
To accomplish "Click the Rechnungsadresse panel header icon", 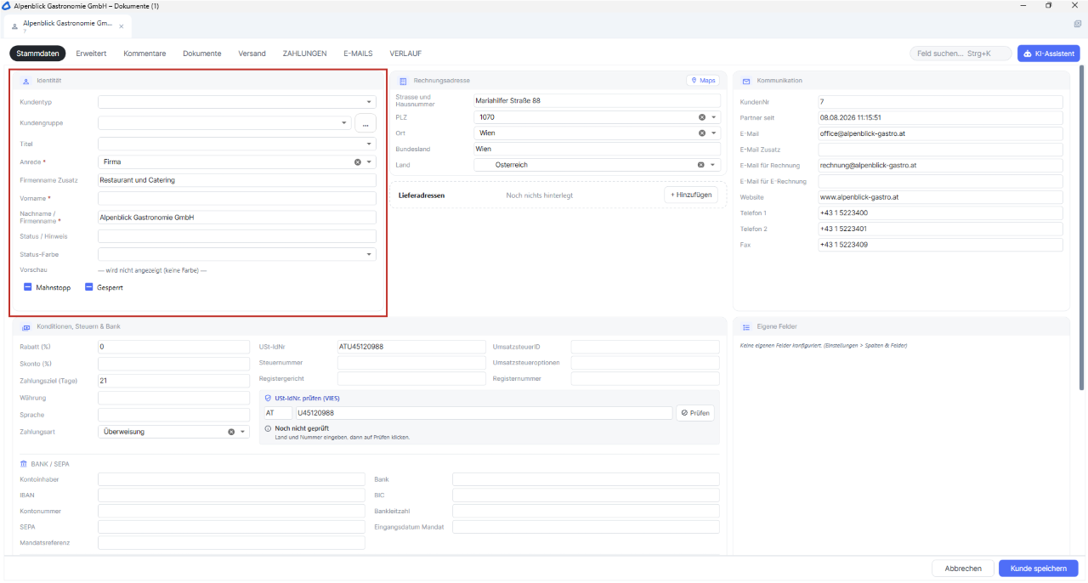I will (x=403, y=81).
